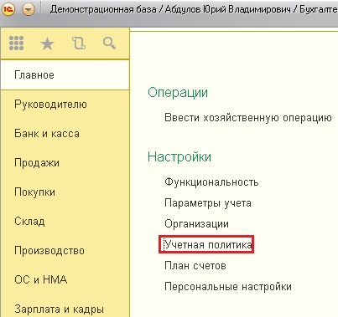Click the Настройки group heading
Viewport: 338px width, 317px height.
coord(179,156)
